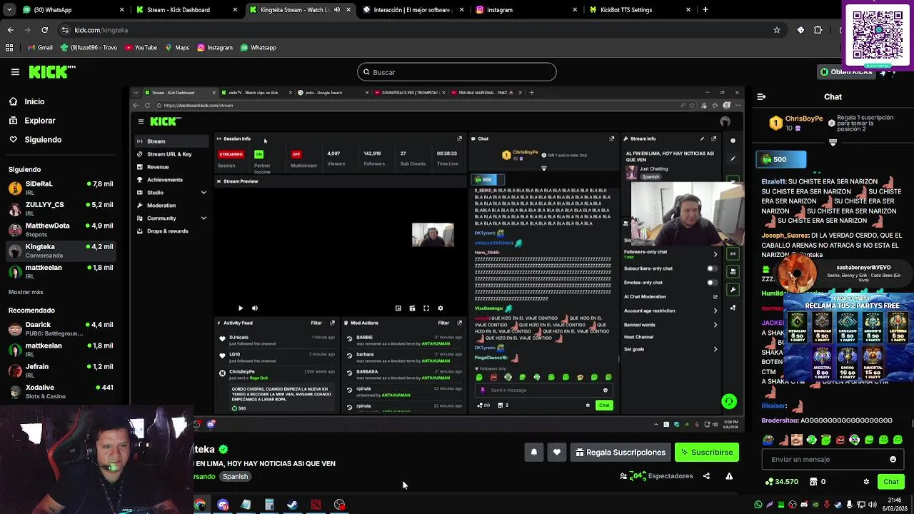The image size is (914, 514).
Task: Reload the kick.com page
Action: pyautogui.click(x=44, y=30)
